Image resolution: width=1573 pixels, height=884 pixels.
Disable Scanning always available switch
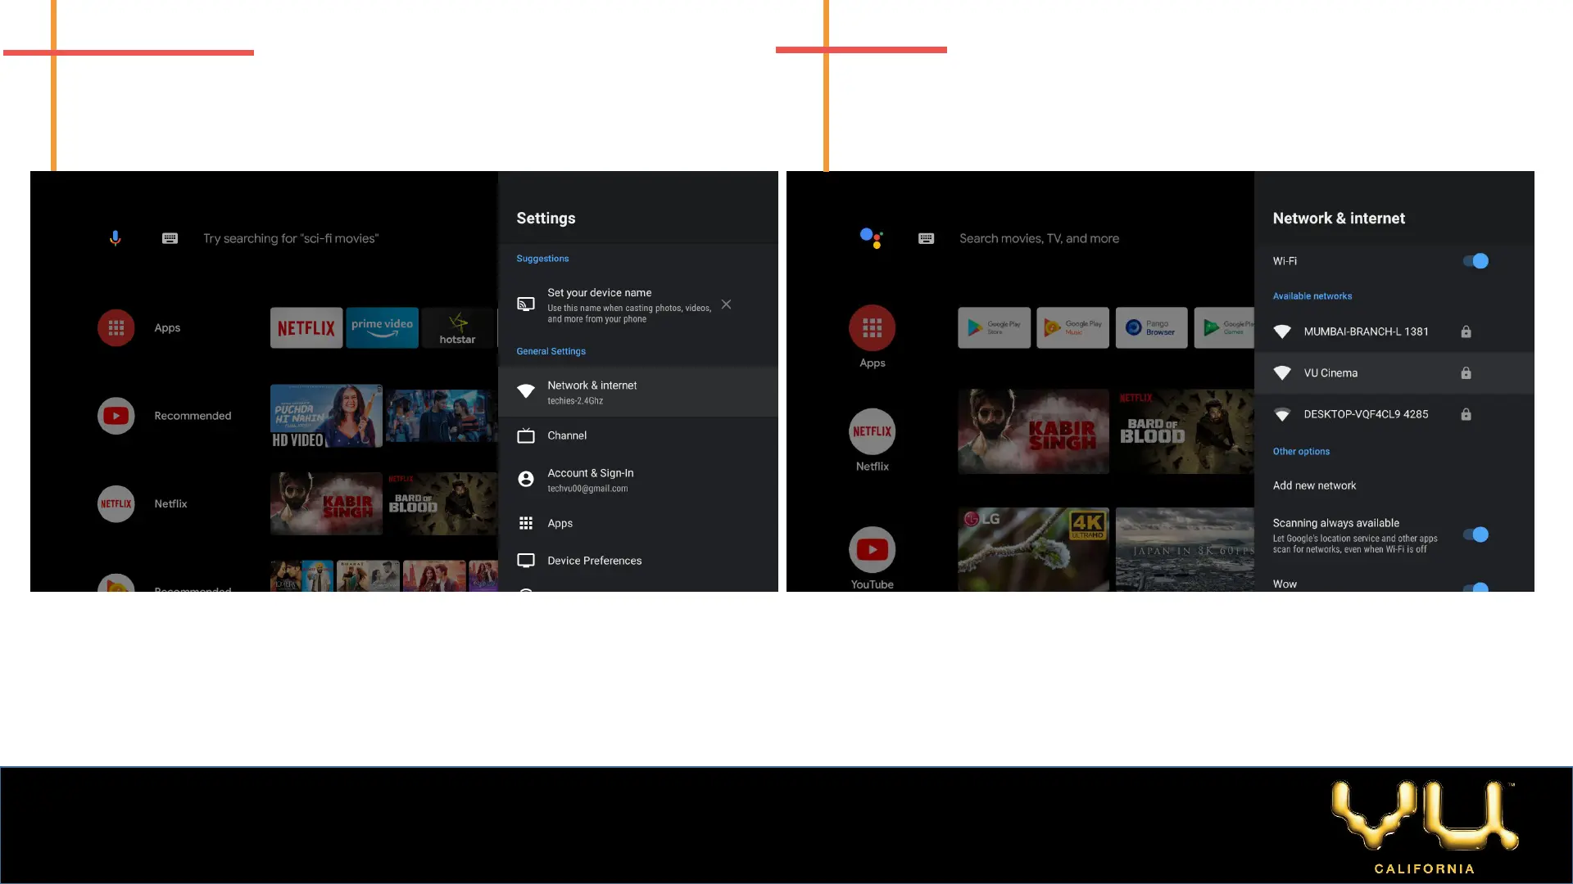click(x=1476, y=534)
